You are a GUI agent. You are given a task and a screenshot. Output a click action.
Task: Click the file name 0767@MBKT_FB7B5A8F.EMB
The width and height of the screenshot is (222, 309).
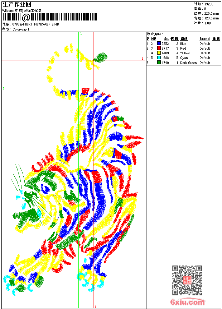click(x=35, y=24)
